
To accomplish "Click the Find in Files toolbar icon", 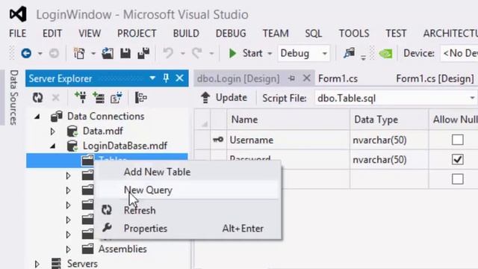I will tap(349, 53).
